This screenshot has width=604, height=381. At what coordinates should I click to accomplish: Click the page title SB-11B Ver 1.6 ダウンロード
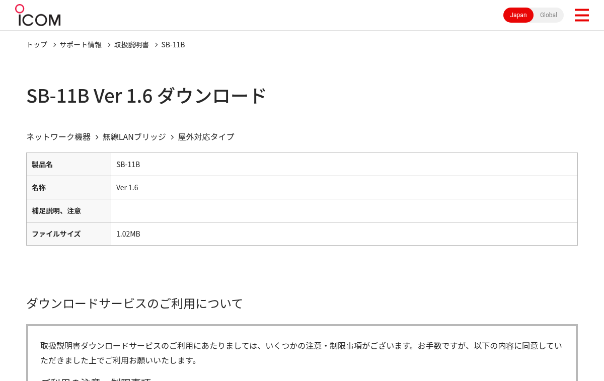pyautogui.click(x=146, y=96)
